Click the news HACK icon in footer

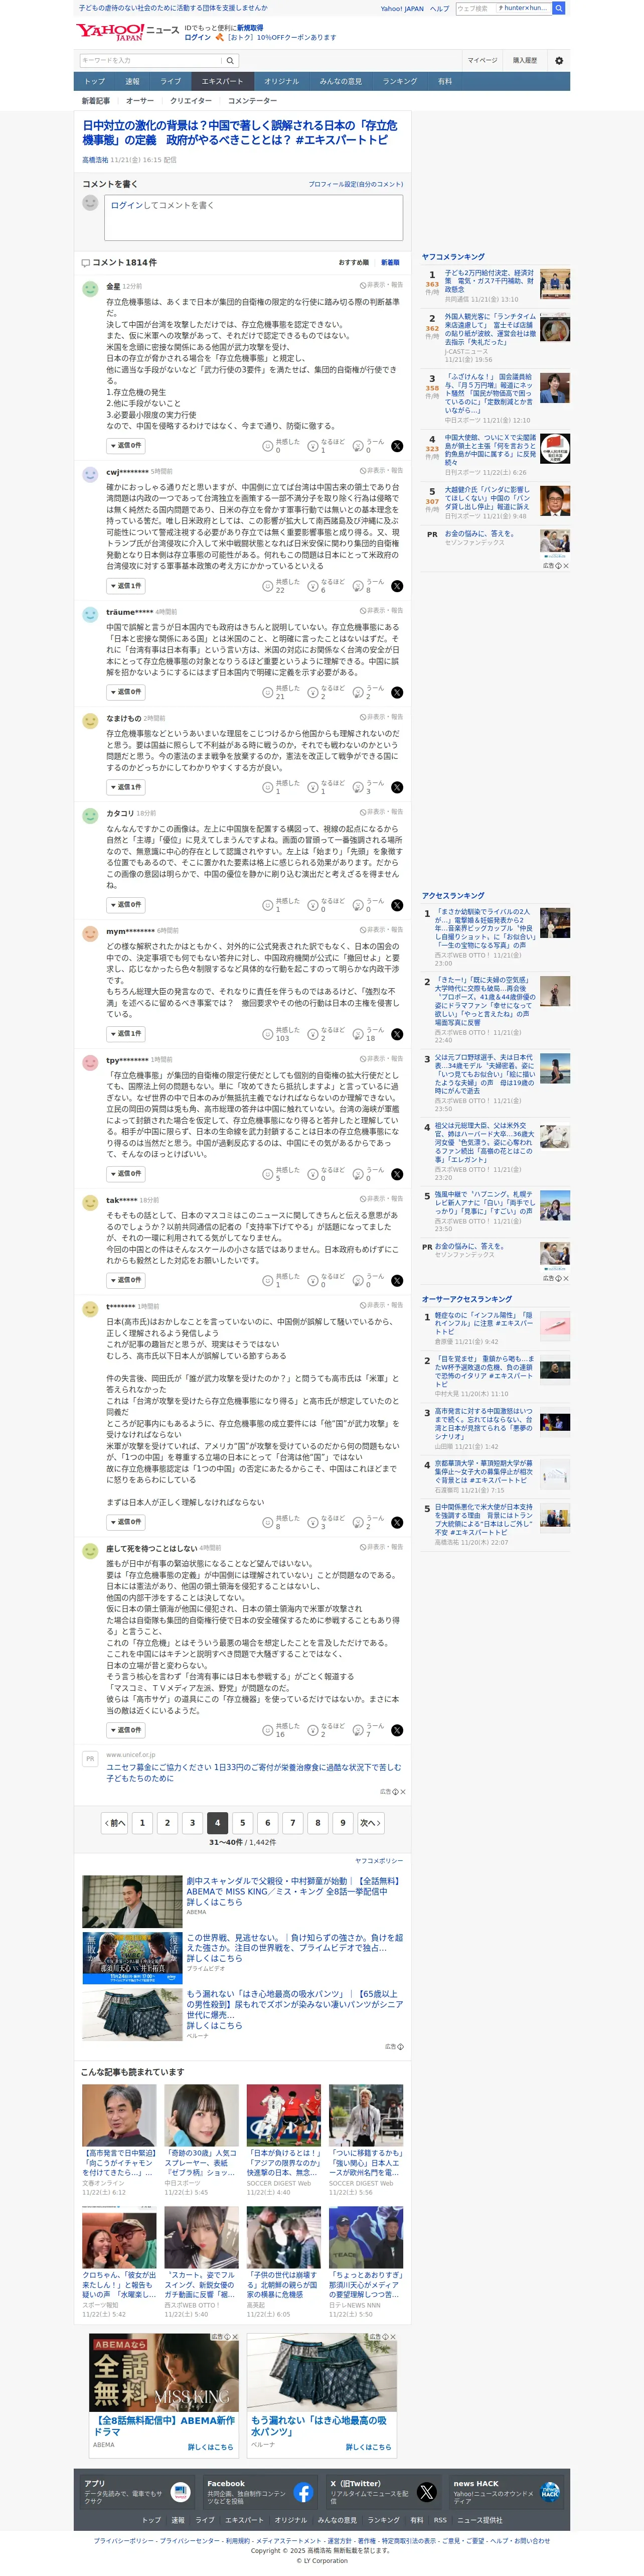click(550, 2491)
